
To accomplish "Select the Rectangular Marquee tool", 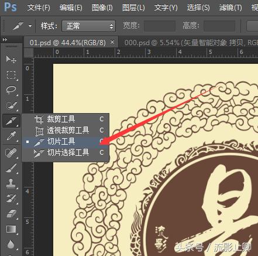I will (11, 74).
